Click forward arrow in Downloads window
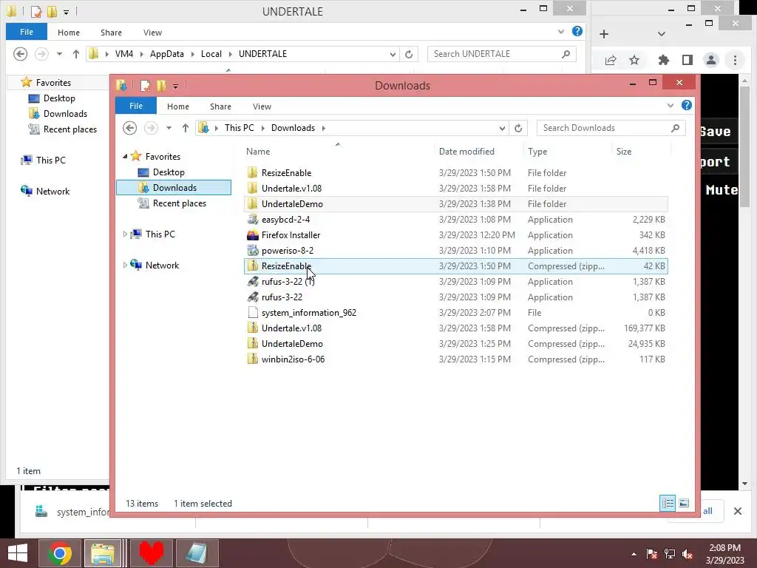Viewport: 757px width, 568px height. (151, 128)
